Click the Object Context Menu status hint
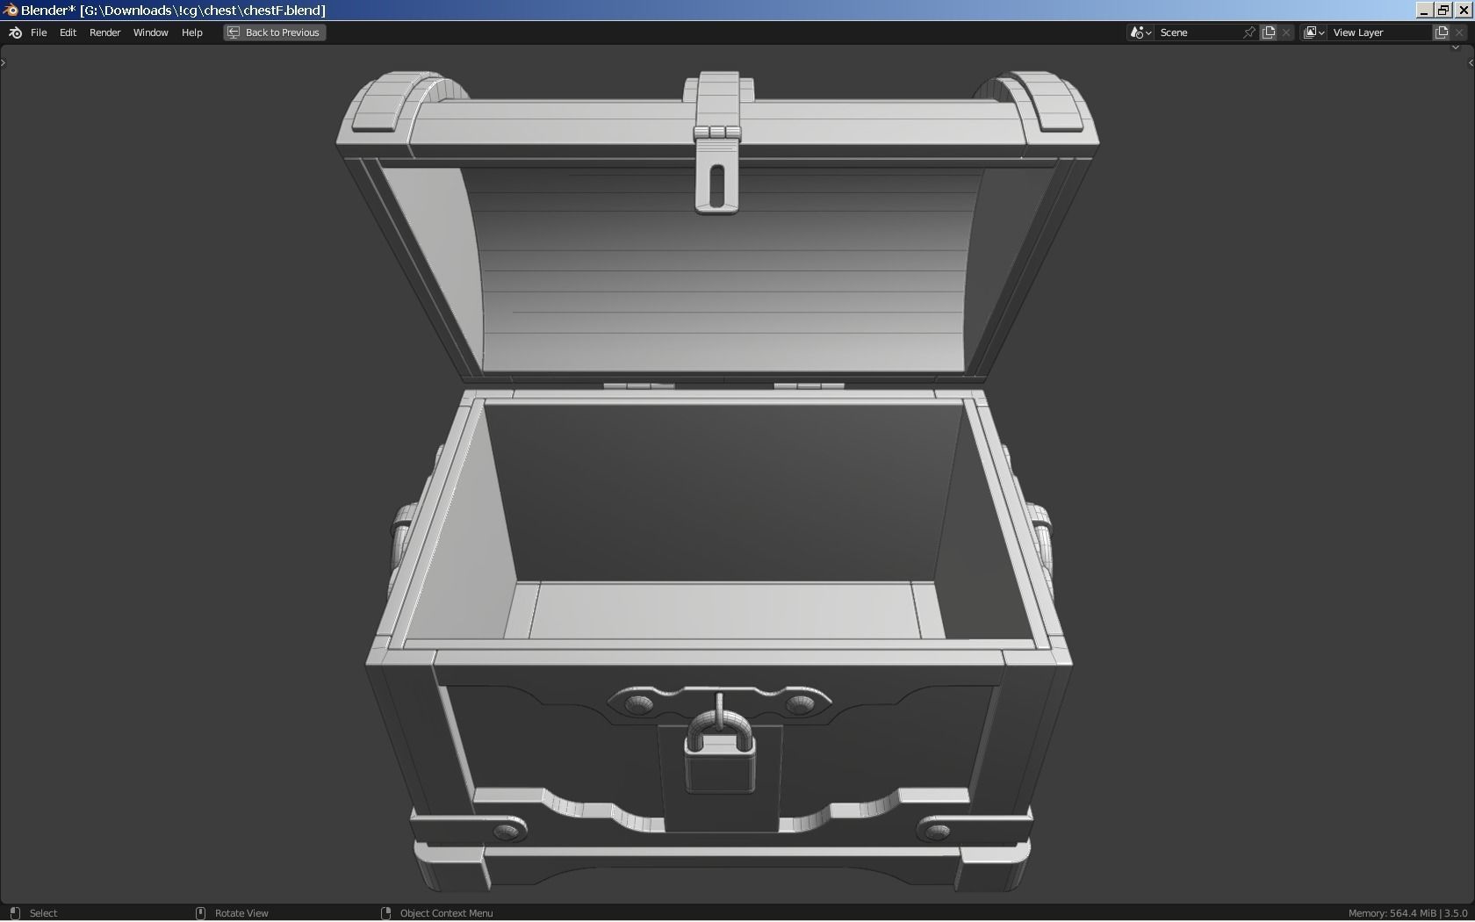The height and width of the screenshot is (922, 1475). [x=436, y=913]
